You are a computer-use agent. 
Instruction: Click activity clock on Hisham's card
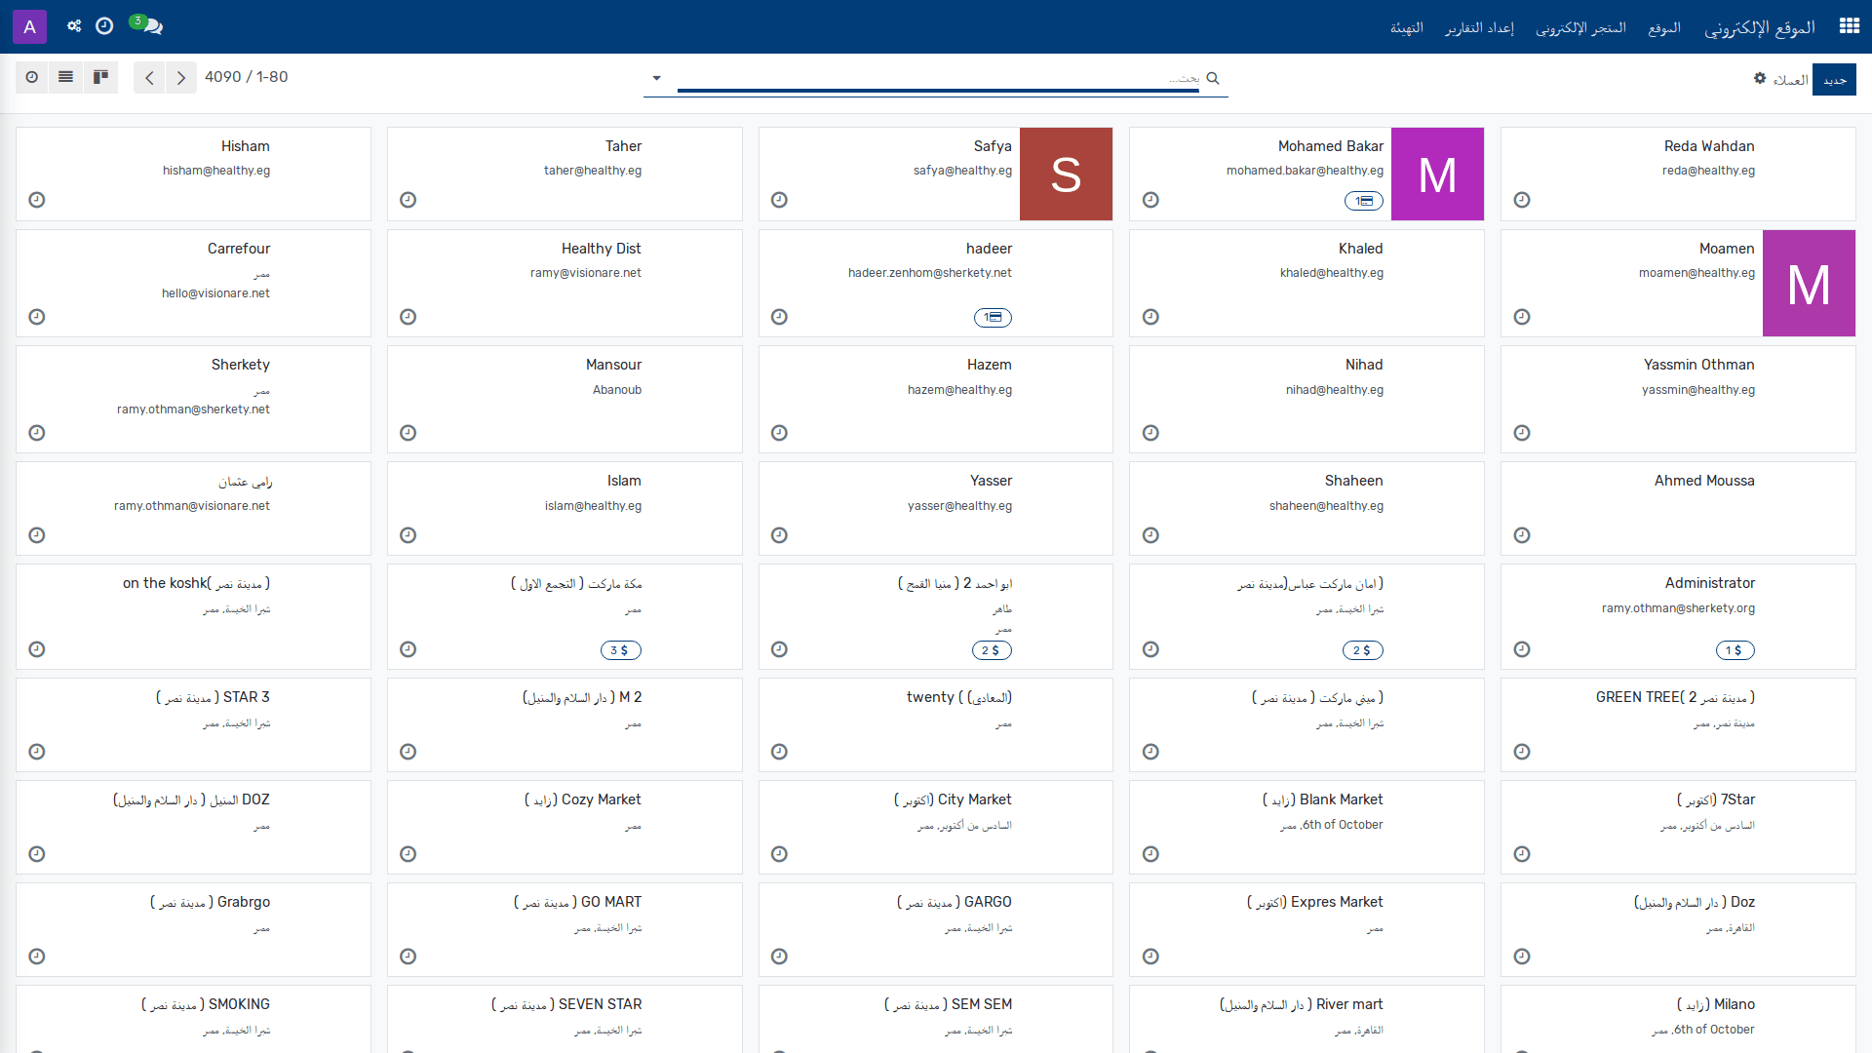point(37,200)
